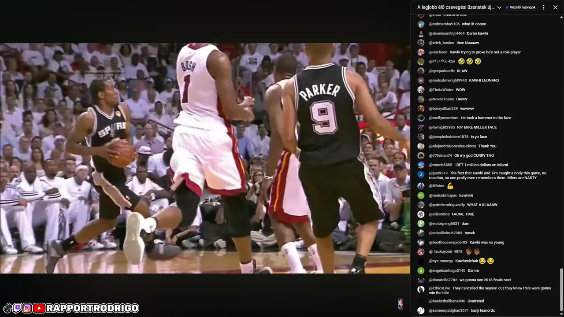Click the message "in yo face"
564x317 pixels.
479,136
